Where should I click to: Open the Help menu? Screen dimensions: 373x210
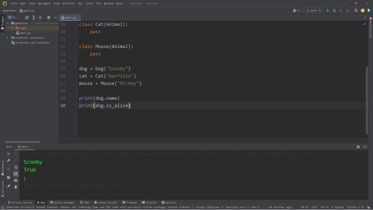click(119, 3)
